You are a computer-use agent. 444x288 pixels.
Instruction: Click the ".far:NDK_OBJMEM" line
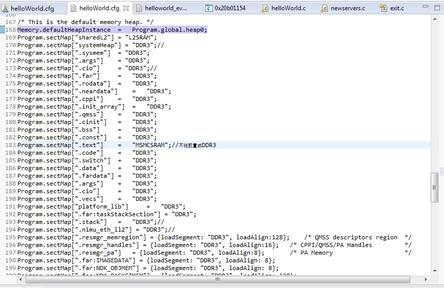point(148,268)
